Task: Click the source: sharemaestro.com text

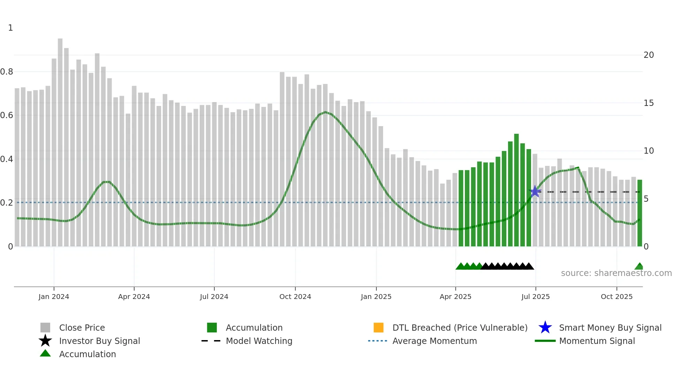Action: tap(616, 273)
